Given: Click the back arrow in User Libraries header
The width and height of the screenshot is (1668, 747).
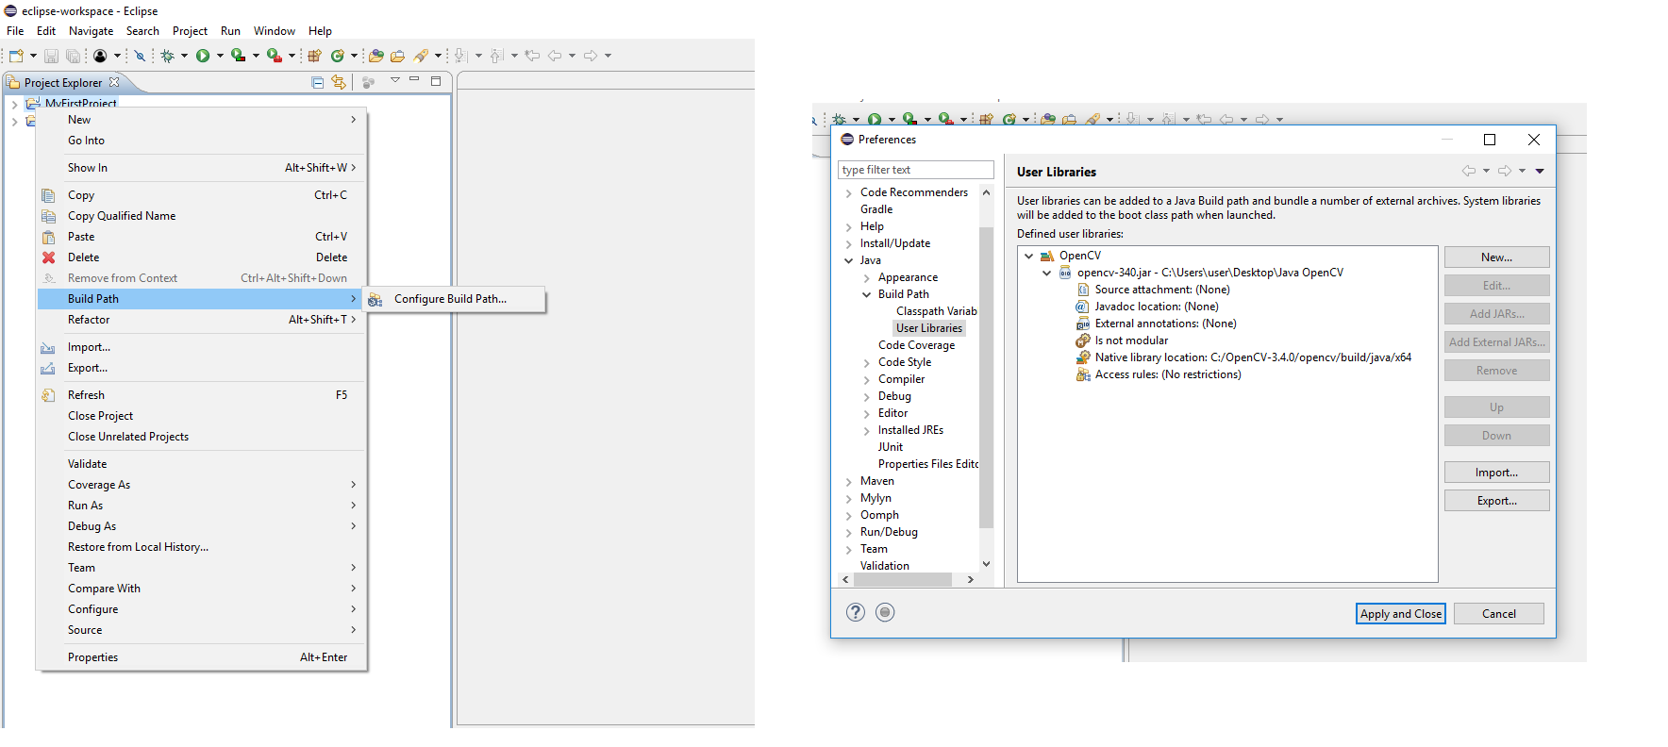Looking at the screenshot, I should coord(1469,171).
